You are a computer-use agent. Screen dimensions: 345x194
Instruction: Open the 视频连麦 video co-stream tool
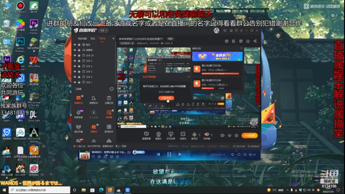(x=78, y=114)
